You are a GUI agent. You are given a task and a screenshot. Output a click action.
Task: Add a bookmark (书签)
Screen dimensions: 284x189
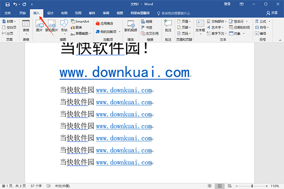tap(147, 27)
